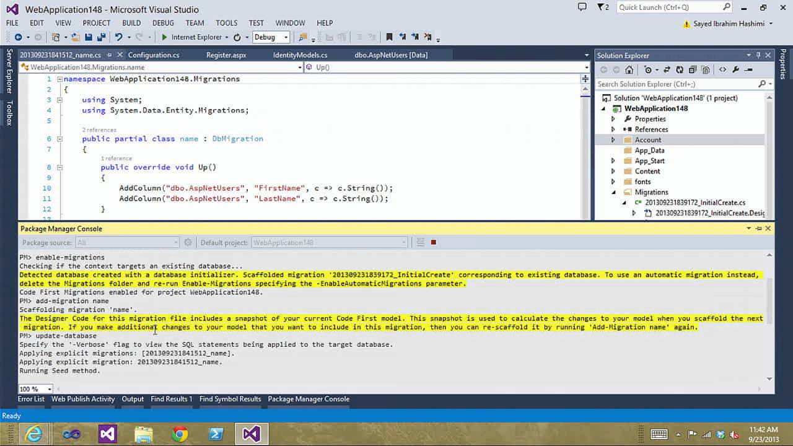Open the FILE menu
793x446 pixels.
pos(12,23)
